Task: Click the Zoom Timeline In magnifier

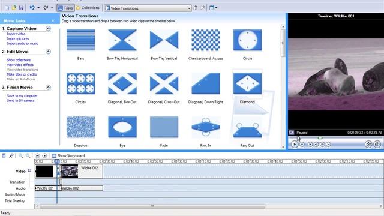Action: (20, 156)
